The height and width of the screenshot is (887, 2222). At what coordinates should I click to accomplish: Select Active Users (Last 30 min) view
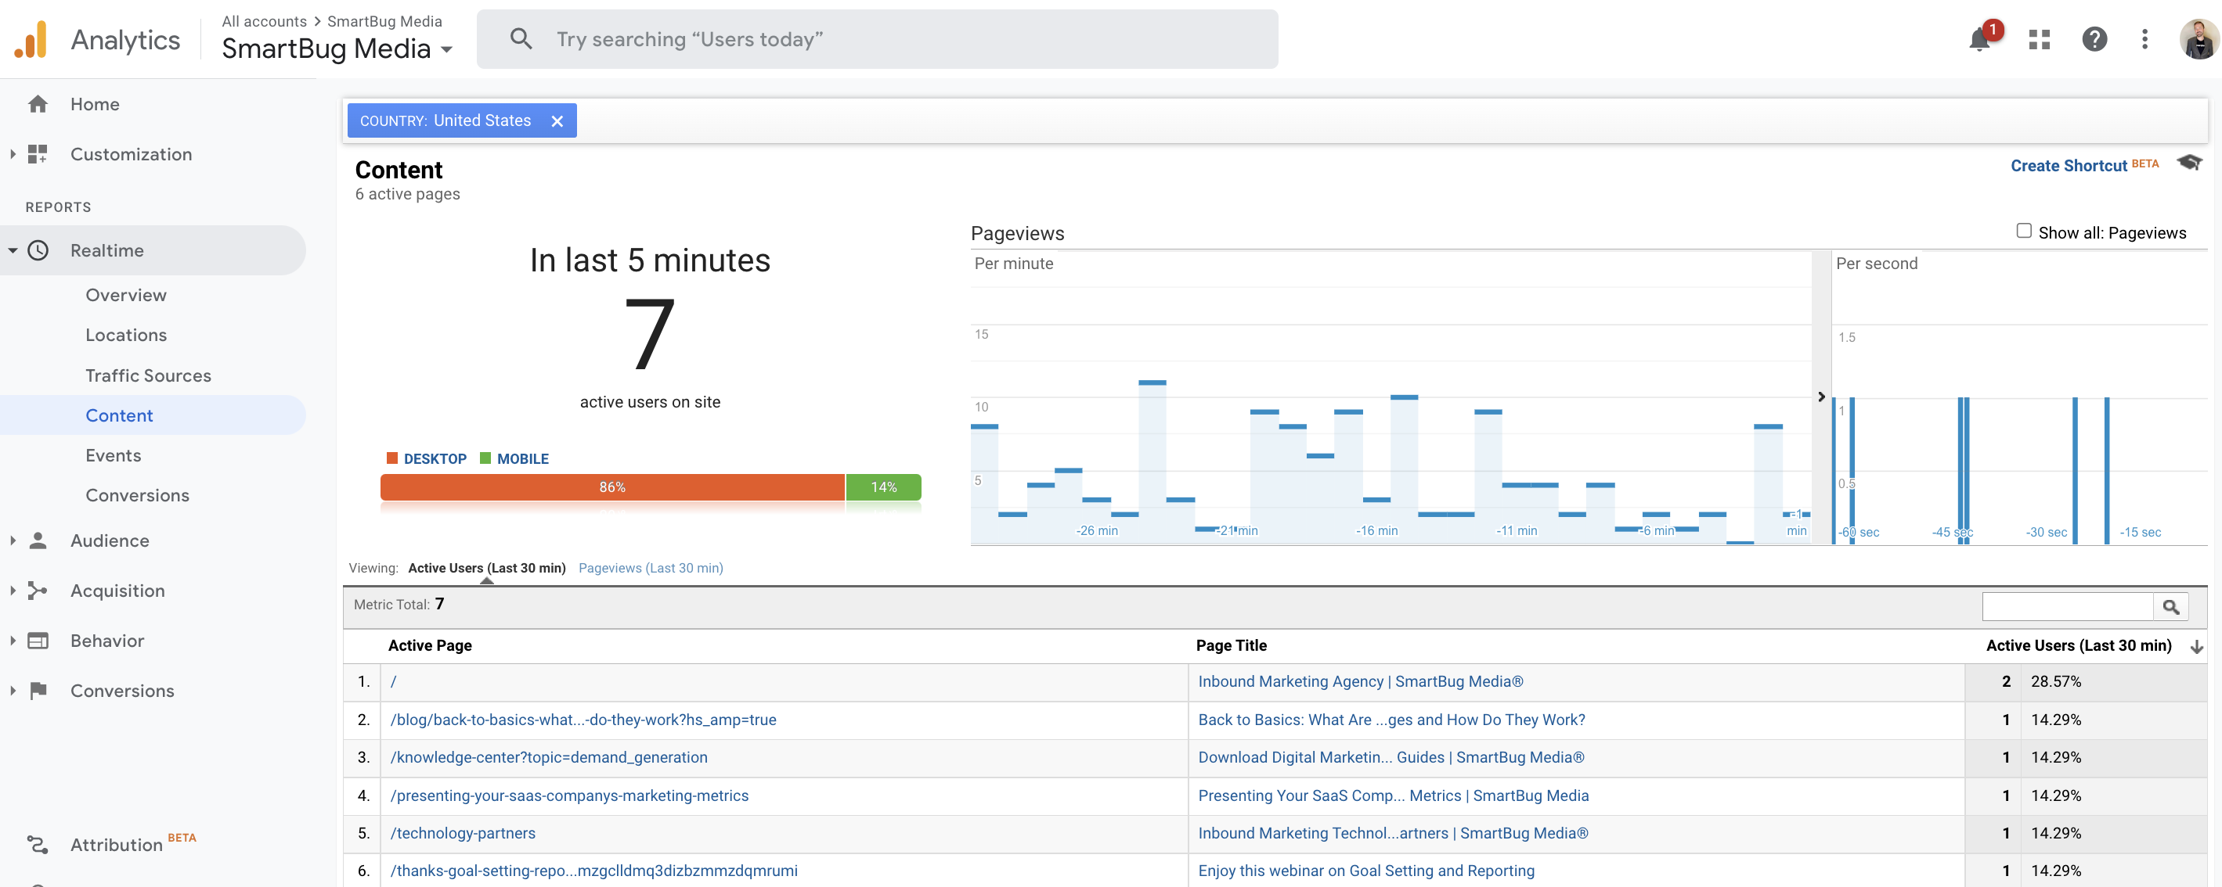pos(486,568)
